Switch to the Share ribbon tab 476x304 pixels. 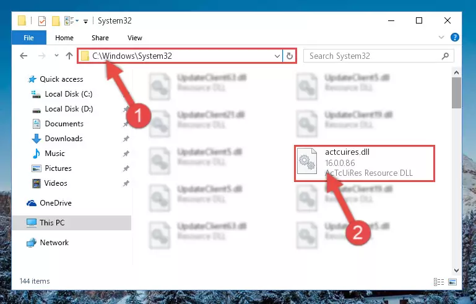tap(100, 38)
